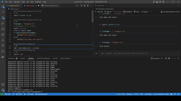Viewport: 181px width, 101px height.
Task: Open the Jupyter panel tab
Action: tap(55, 58)
